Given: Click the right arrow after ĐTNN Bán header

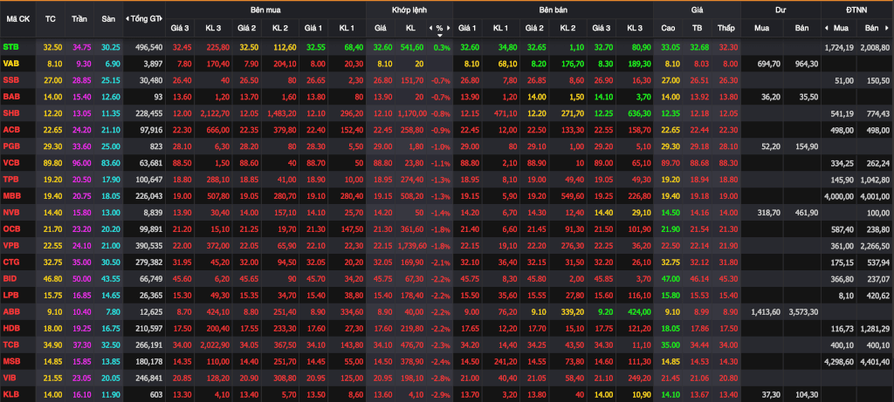Looking at the screenshot, I should pyautogui.click(x=888, y=28).
